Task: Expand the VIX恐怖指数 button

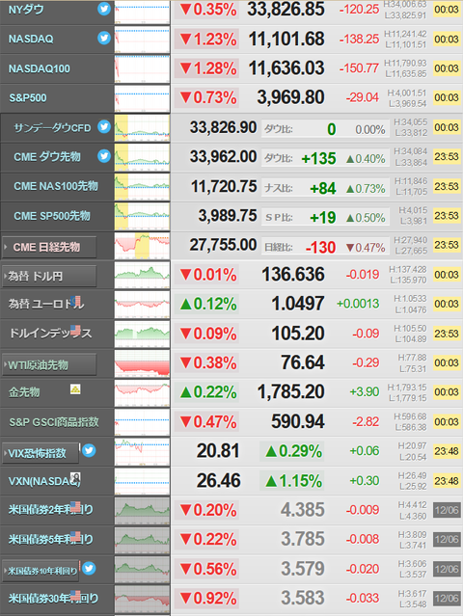Action: click(x=41, y=453)
